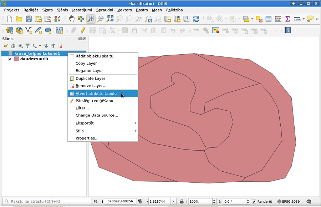
Task: Toggle visibility of daudzstuuri3 layer
Action: click(10, 59)
